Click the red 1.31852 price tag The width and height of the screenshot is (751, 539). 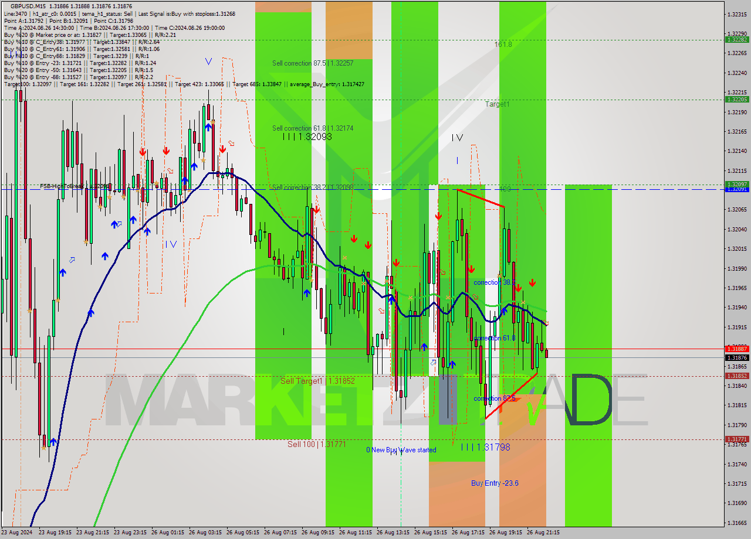(737, 376)
